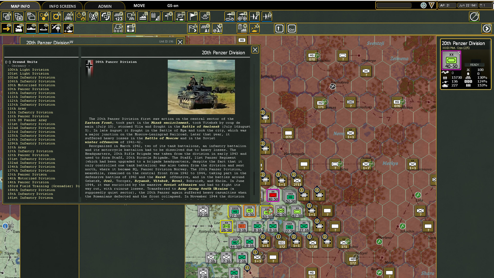Toggle the flag overlay icon marked V

193,16
